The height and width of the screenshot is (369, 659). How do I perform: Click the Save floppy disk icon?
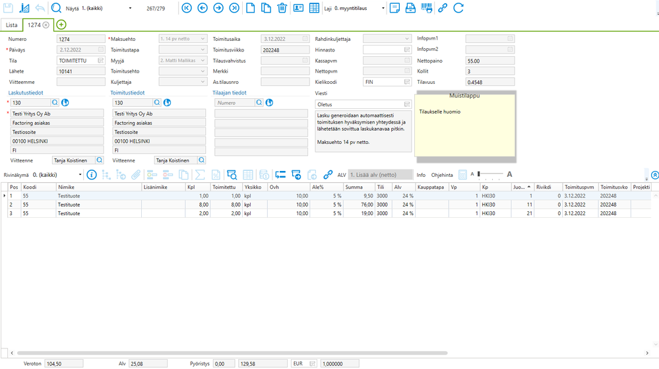8,7
